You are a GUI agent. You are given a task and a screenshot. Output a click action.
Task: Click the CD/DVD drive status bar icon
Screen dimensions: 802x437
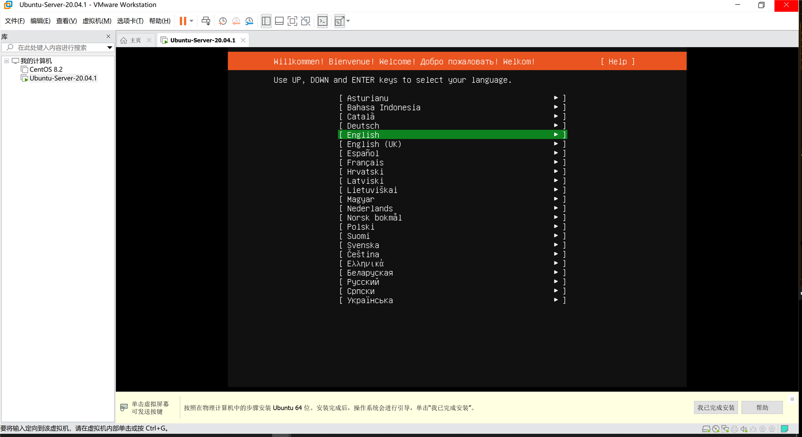[715, 429]
